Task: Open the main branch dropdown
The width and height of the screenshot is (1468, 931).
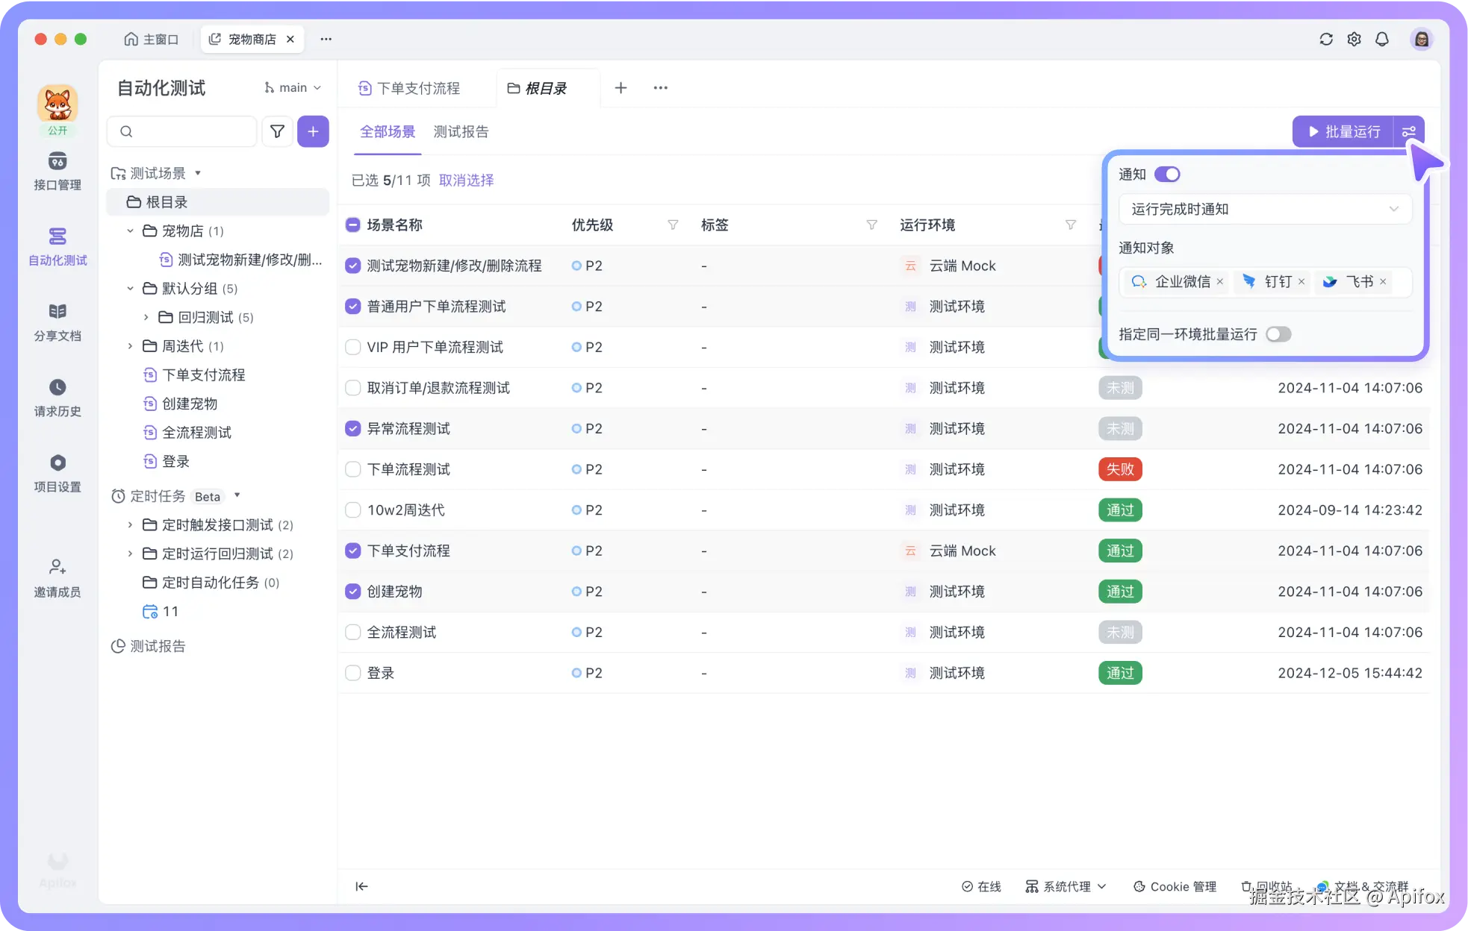Action: [x=293, y=87]
